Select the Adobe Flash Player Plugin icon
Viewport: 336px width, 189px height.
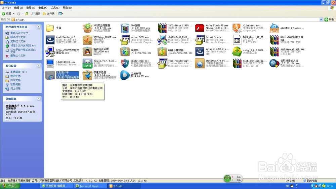click(x=200, y=28)
